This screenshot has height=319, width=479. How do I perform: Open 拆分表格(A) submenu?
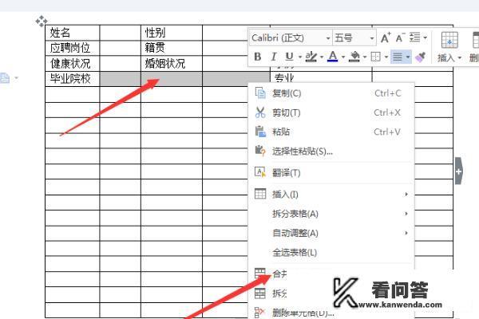pos(331,214)
